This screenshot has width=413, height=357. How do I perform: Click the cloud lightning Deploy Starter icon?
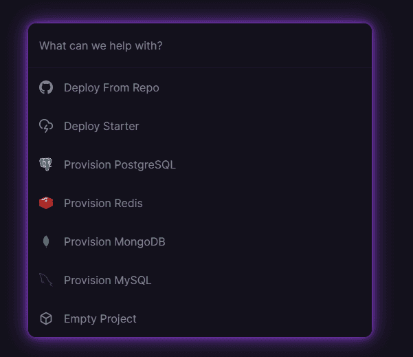pos(46,126)
